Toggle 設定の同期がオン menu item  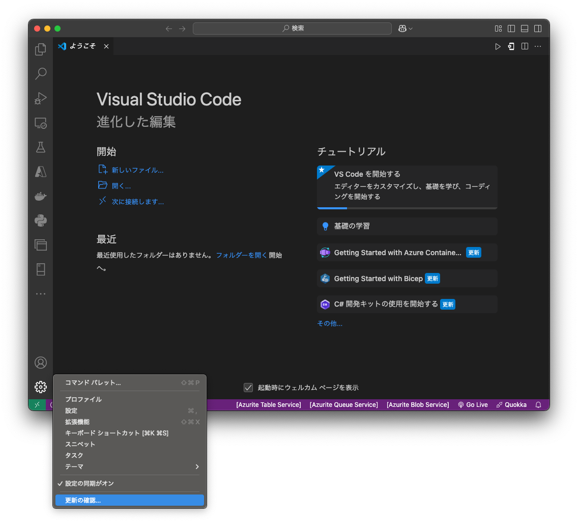pos(129,484)
